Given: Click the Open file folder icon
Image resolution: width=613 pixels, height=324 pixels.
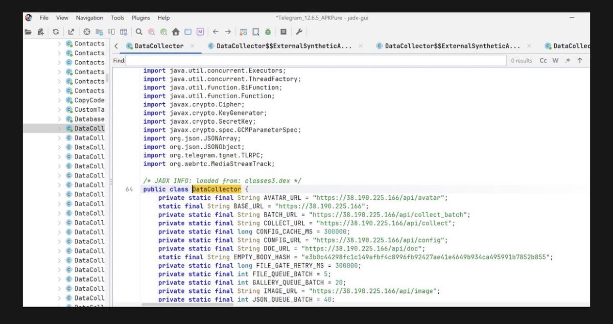Looking at the screenshot, I should point(28,32).
